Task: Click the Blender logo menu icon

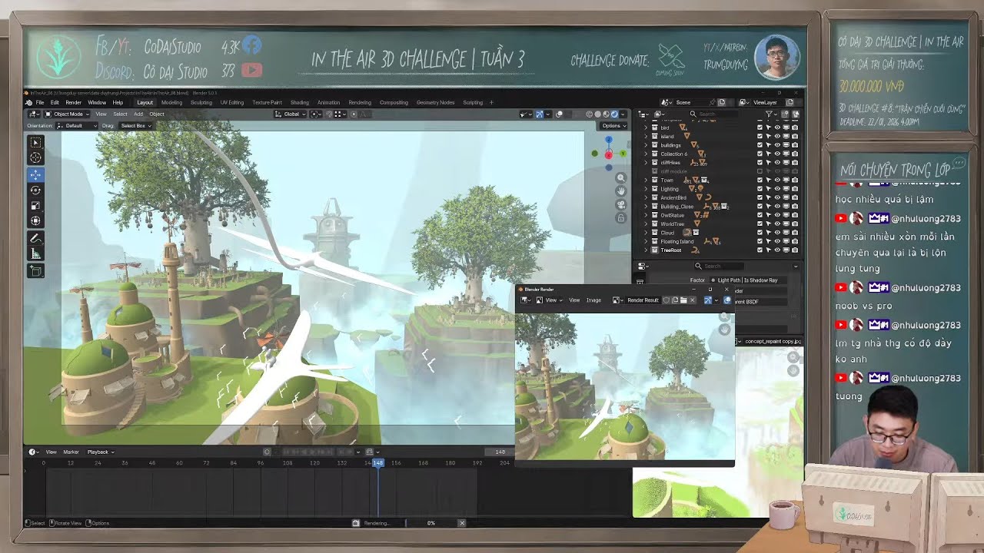Action: point(29,102)
